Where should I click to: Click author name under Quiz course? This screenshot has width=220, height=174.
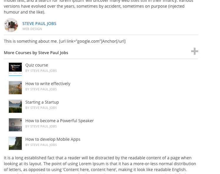tap(41, 71)
